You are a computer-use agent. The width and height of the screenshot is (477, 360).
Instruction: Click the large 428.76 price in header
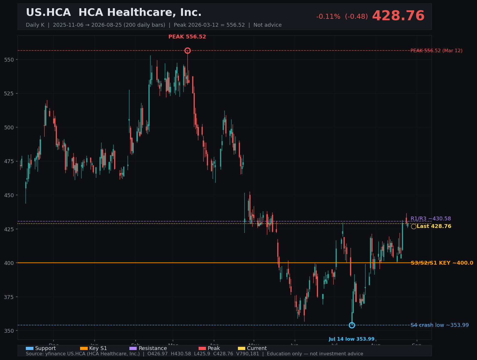coord(398,16)
